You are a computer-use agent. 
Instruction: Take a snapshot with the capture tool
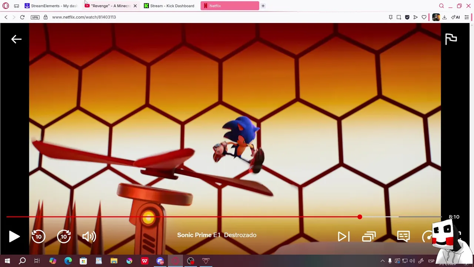click(x=399, y=17)
